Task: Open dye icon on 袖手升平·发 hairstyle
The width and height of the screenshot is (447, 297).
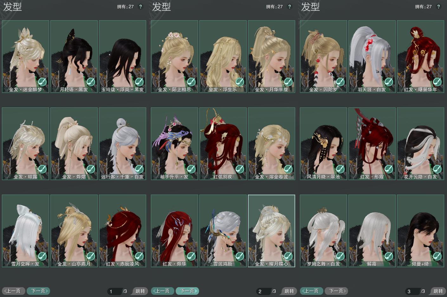Action: click(191, 169)
